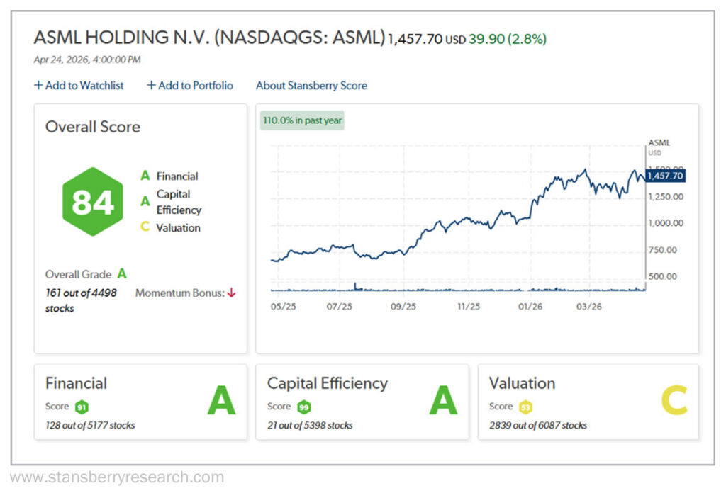Select the Overall Grade A letter
726x493 pixels.
tap(121, 274)
